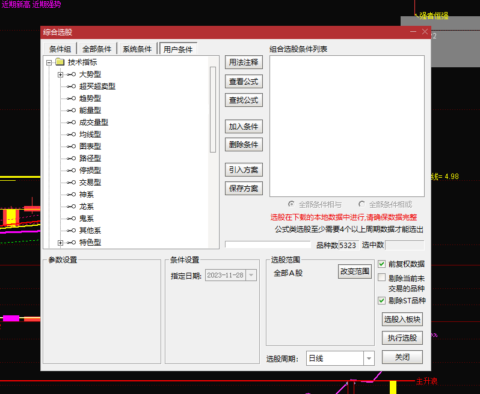Viewport: 480px width, 394px height.
Task: Click the 近期强势 indicator label
Action: pos(46,5)
